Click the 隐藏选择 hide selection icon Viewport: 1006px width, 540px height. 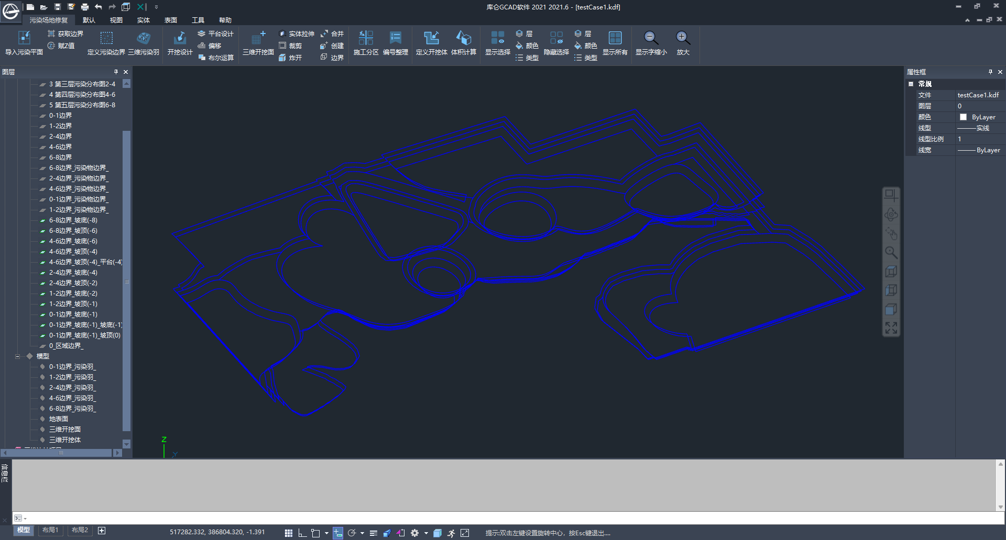[556, 38]
